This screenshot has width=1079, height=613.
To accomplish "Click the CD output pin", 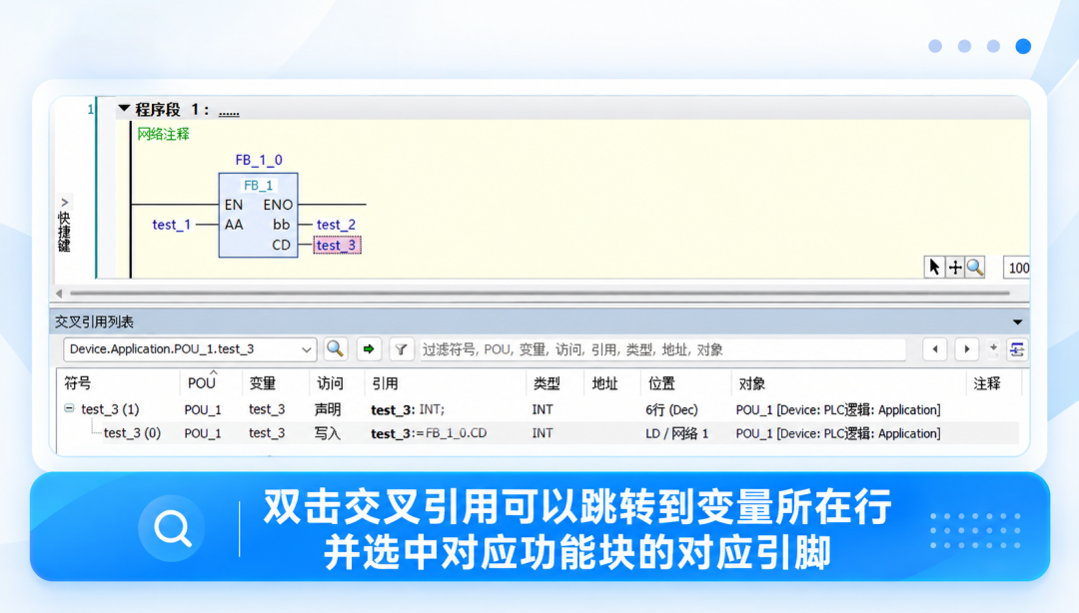I will tap(281, 245).
